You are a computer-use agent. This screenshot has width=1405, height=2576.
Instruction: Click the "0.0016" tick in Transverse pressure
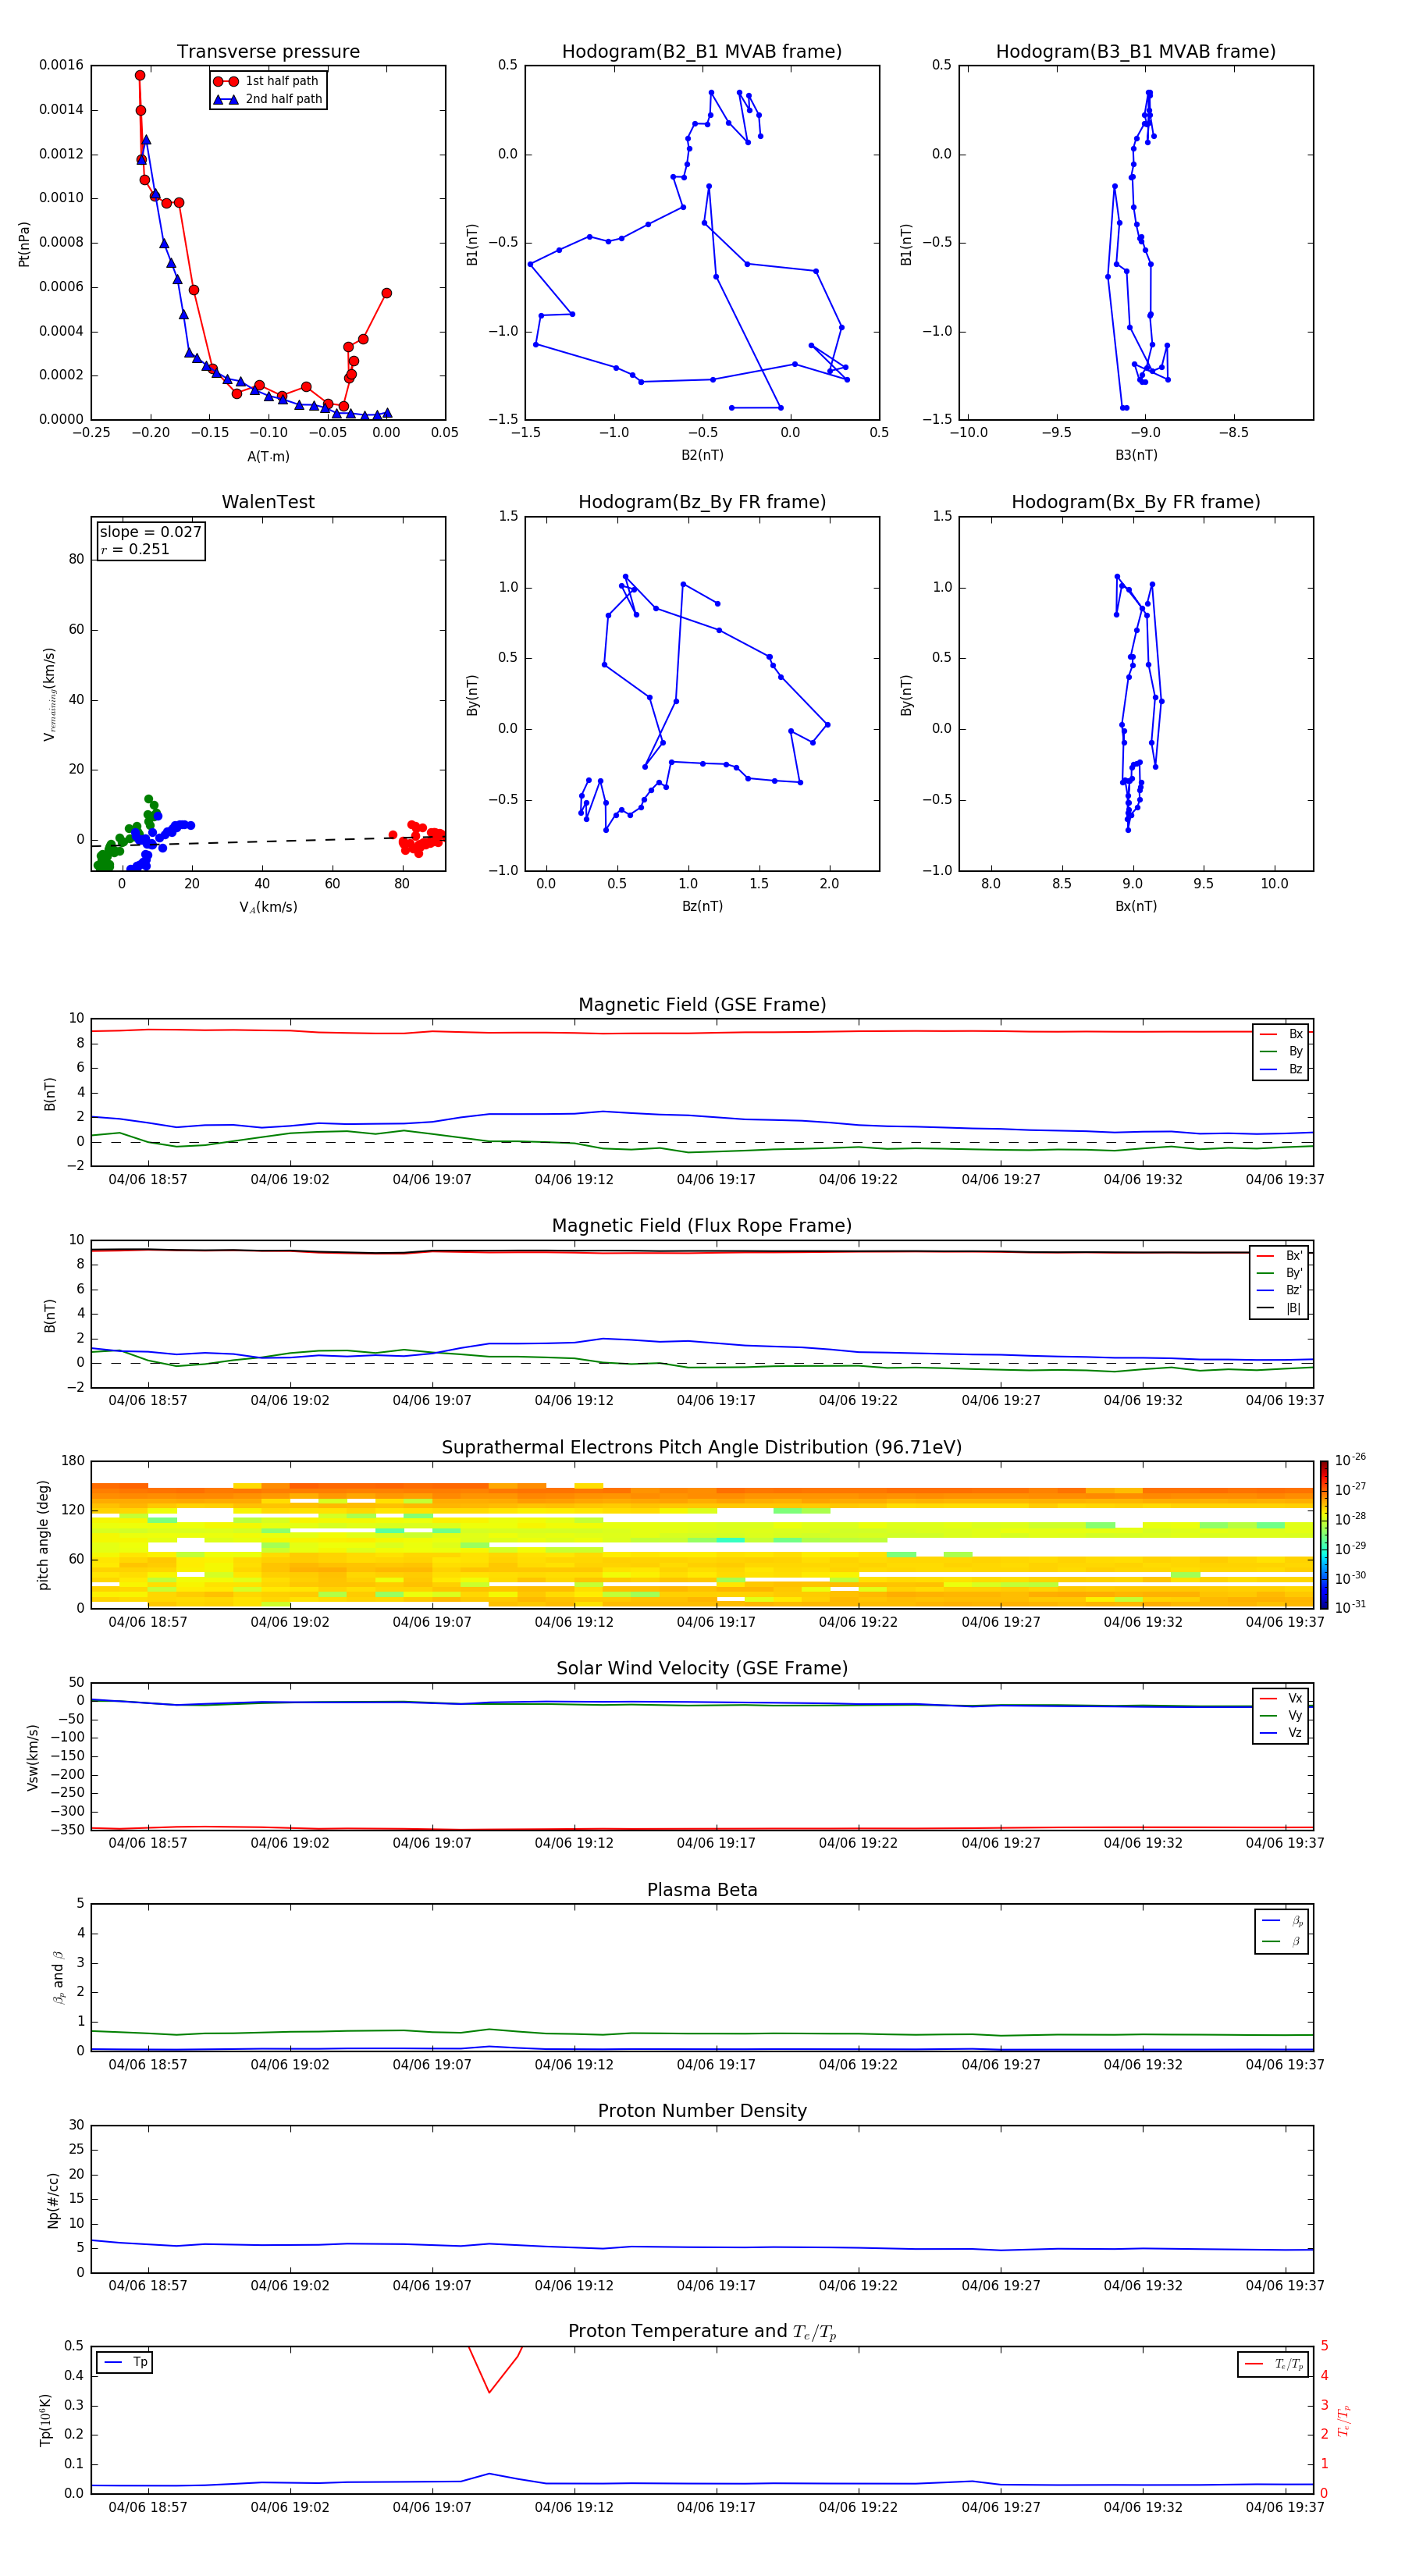[61, 65]
